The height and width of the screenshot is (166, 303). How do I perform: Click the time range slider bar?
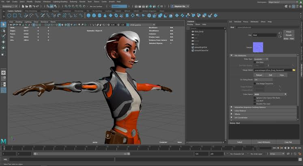82,154
